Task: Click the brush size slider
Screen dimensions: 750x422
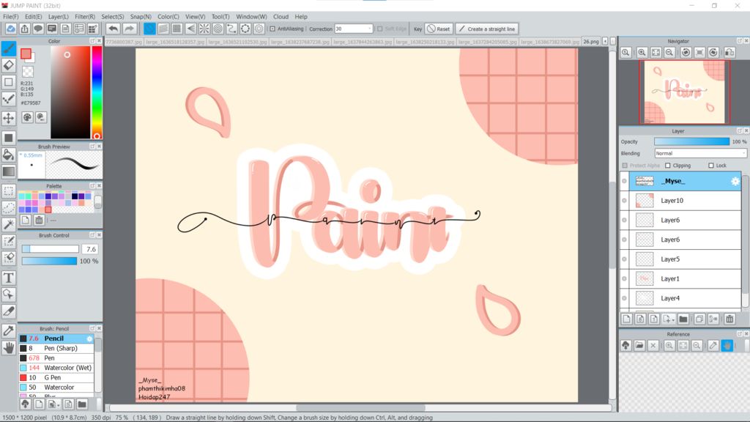Action: 51,249
